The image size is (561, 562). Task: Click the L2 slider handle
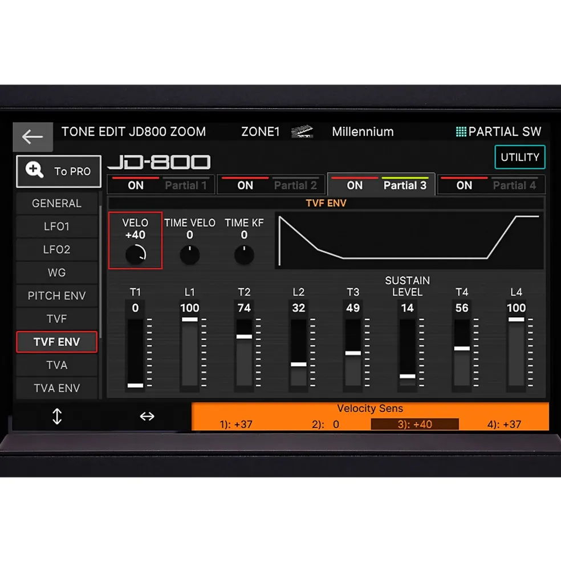coord(298,364)
